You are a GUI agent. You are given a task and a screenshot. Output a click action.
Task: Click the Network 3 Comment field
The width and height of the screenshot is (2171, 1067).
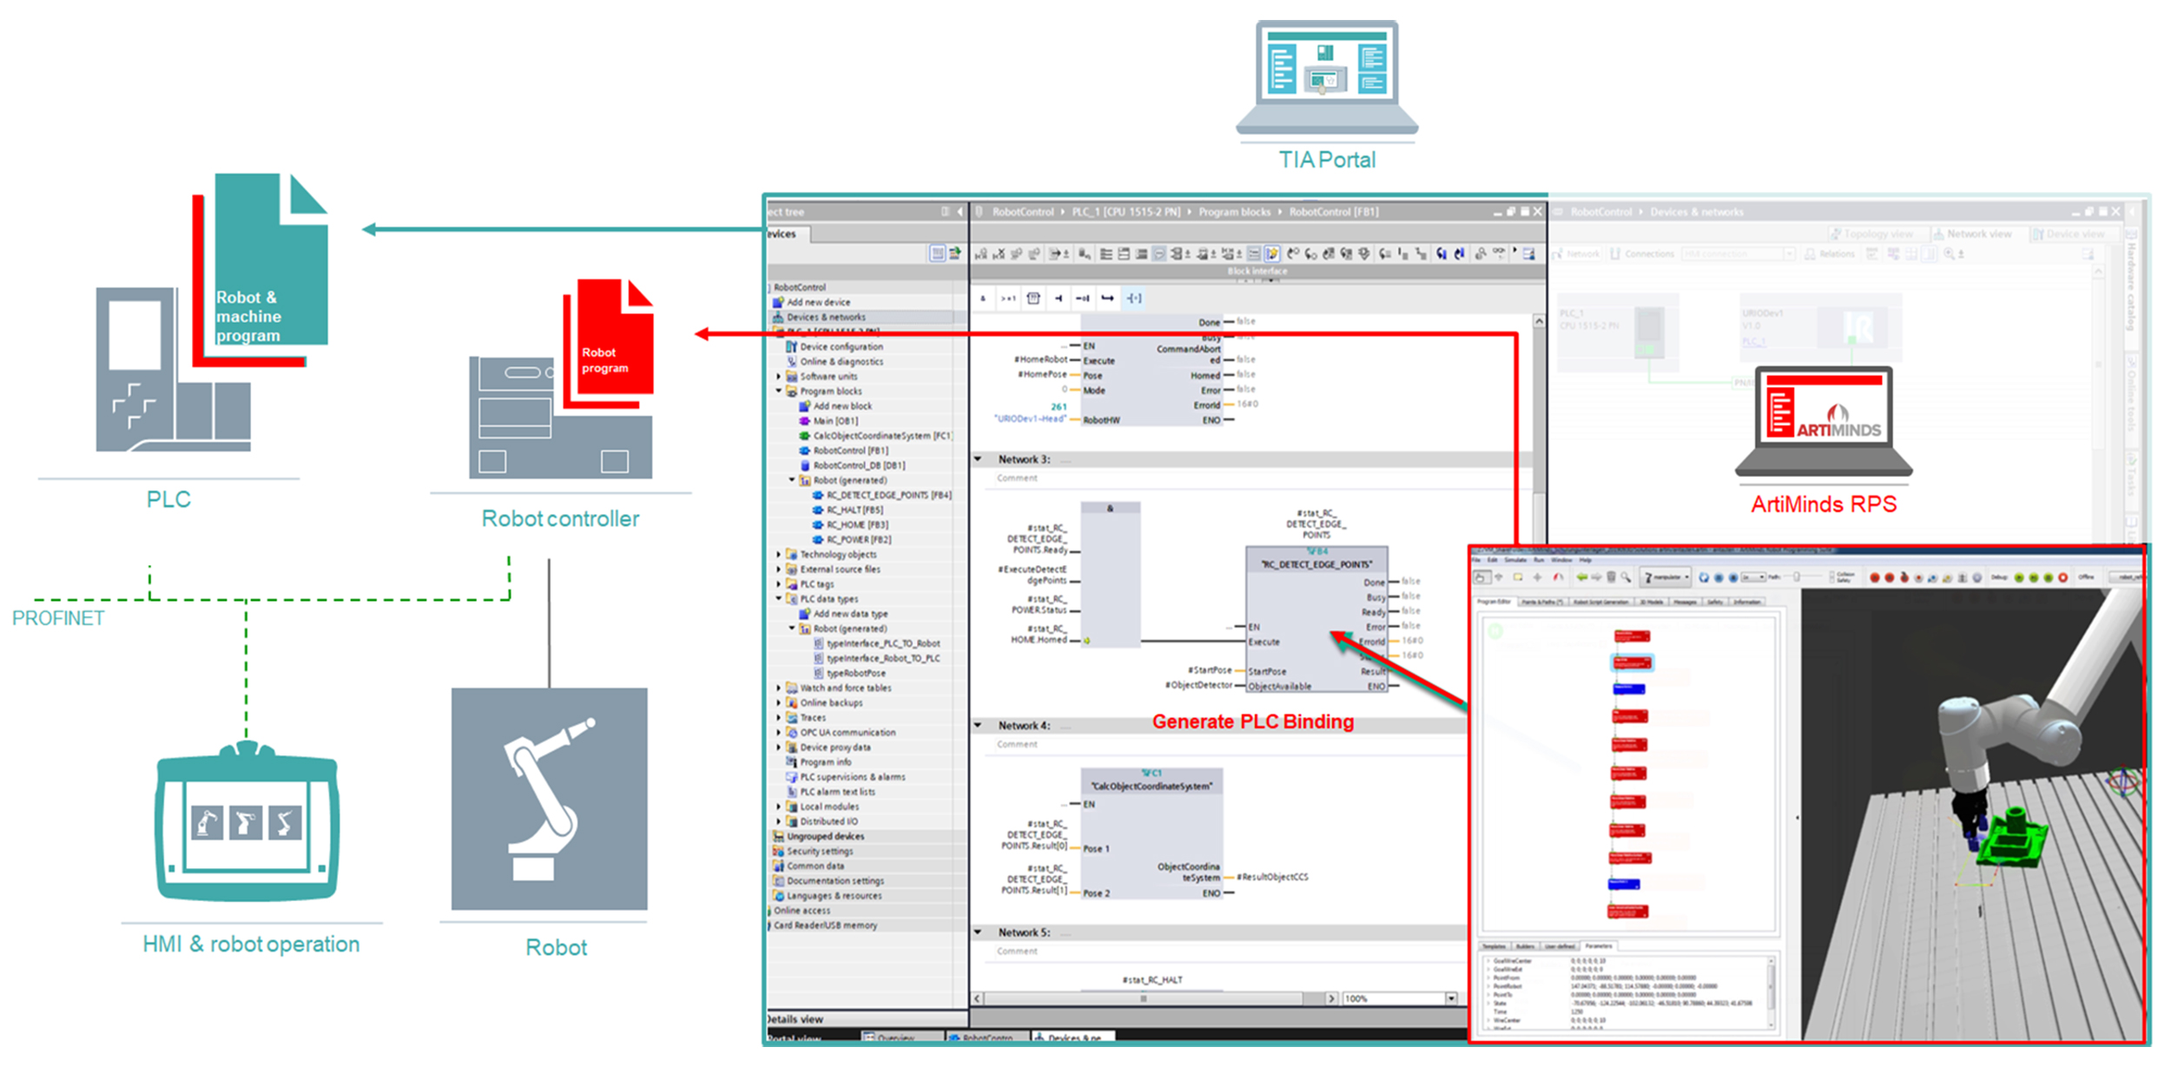click(1016, 478)
